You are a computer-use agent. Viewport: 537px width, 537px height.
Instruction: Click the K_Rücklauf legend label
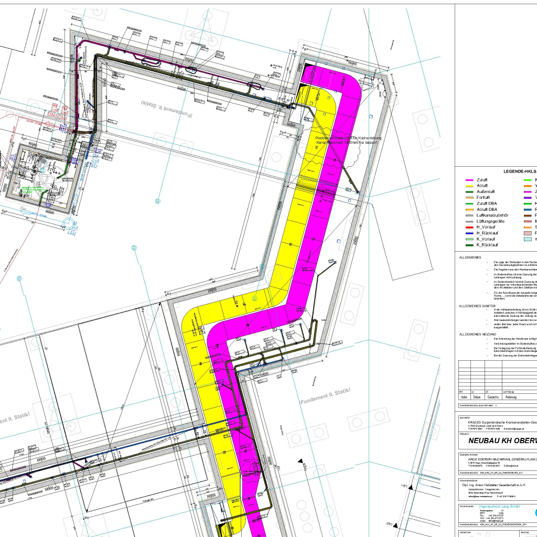pos(487,245)
